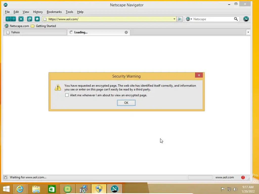Open the search engine selector dropdown

189,19
